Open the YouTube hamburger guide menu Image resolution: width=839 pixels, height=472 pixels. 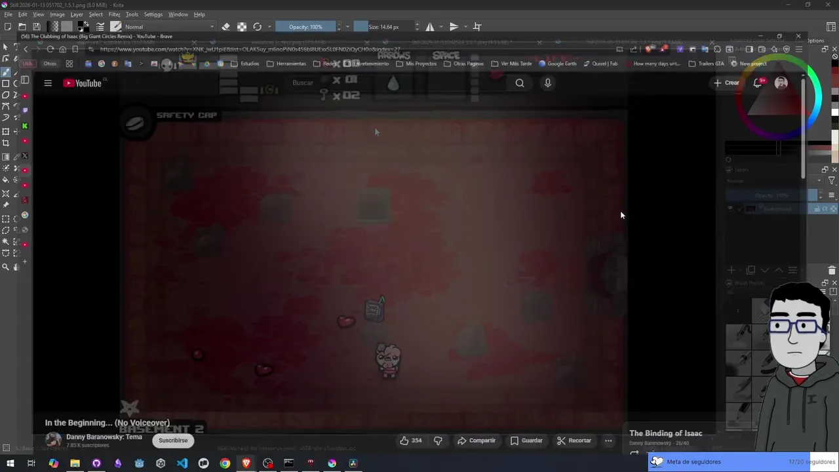point(48,83)
